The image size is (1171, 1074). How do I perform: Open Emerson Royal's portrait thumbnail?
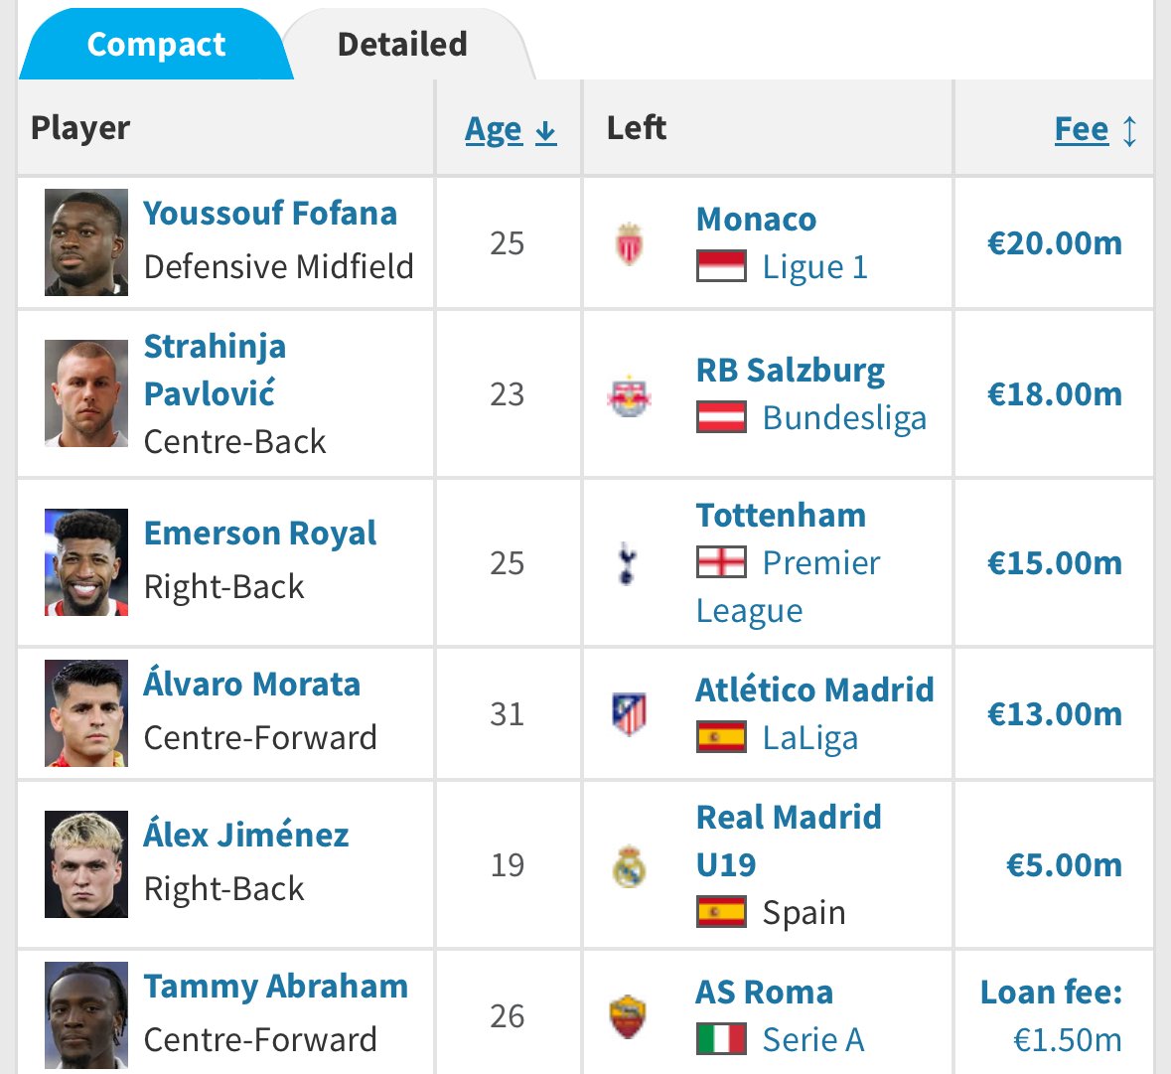pyautogui.click(x=85, y=562)
